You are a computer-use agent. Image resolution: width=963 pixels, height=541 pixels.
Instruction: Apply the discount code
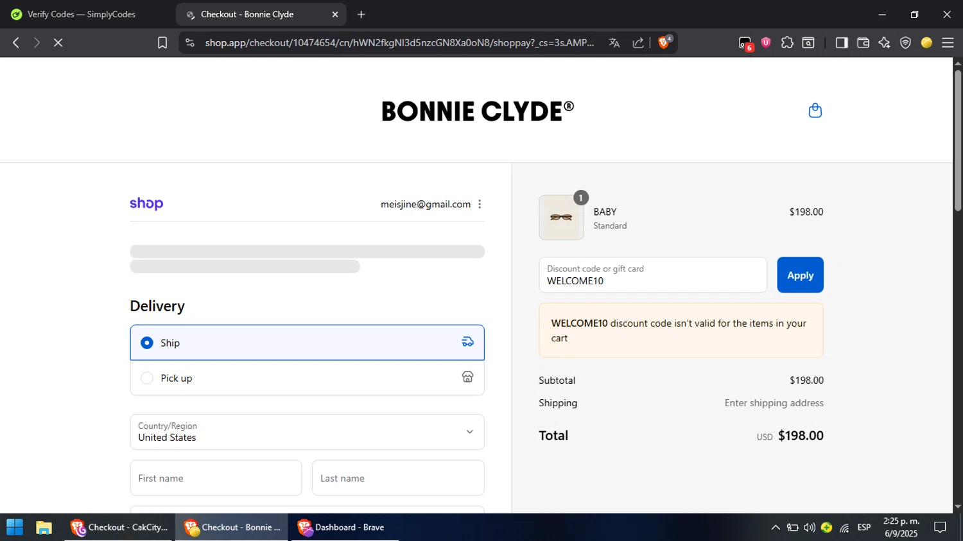[x=800, y=275]
